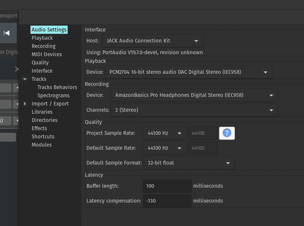This screenshot has height=226, width=304.
Task: Select Tracks category in sidebar
Action: 39,79
